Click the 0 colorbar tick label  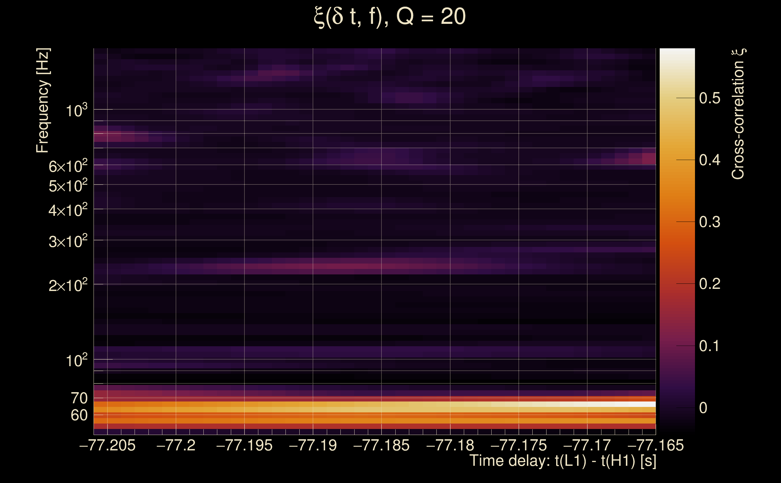(703, 408)
